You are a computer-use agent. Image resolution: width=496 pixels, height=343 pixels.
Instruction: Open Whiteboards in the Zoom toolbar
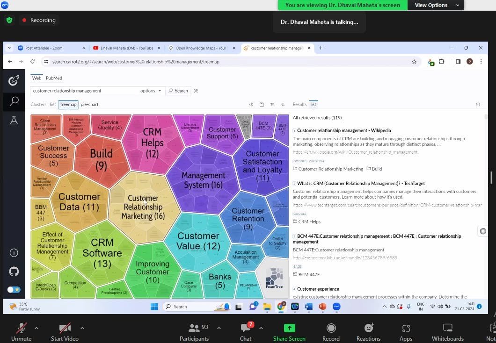pos(448,332)
